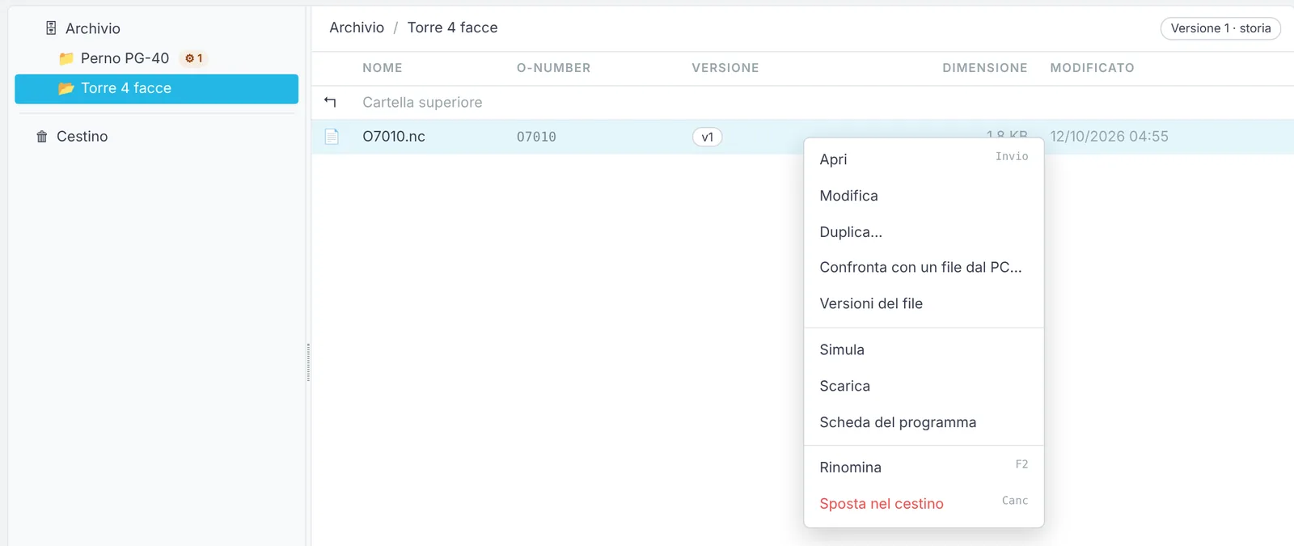Sort by the O-NUMBER column header

pos(554,68)
